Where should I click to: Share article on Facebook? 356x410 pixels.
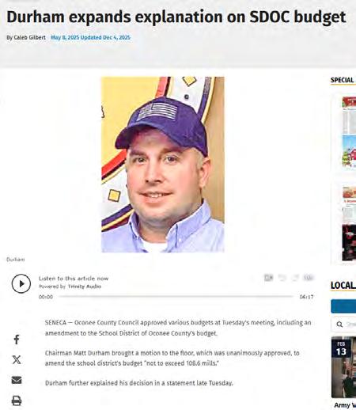pyautogui.click(x=17, y=340)
